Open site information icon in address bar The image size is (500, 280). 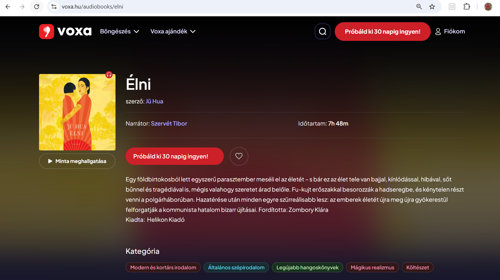[54, 7]
